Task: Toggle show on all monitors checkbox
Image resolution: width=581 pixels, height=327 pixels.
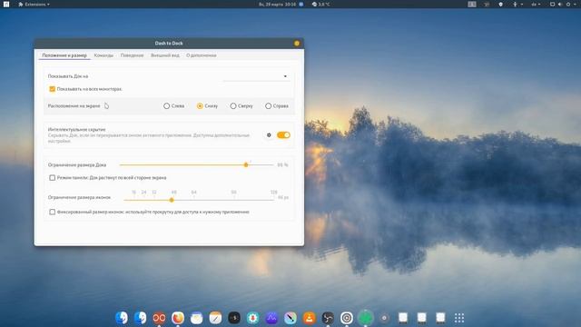Action: [x=53, y=89]
